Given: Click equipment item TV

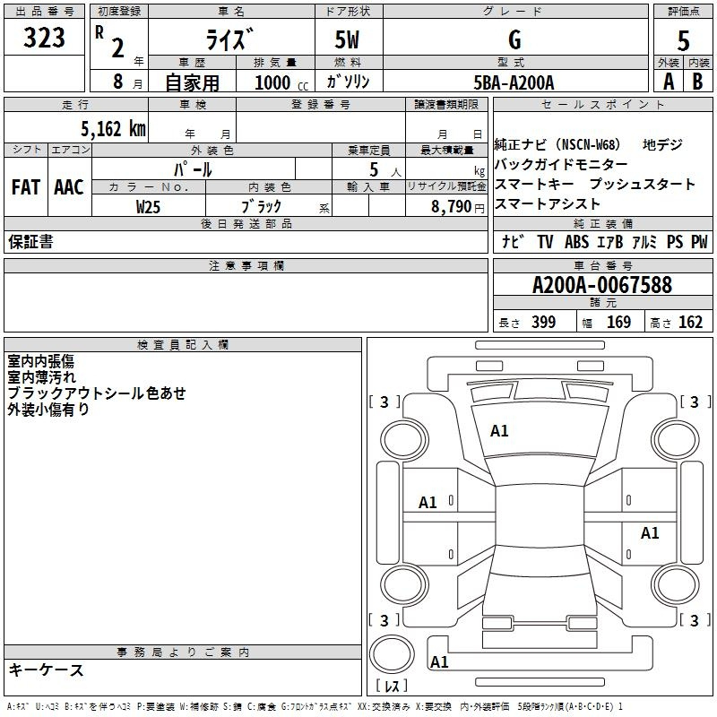Looking at the screenshot, I should tap(545, 242).
